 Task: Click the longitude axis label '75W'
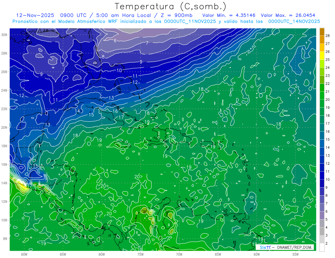140,254
